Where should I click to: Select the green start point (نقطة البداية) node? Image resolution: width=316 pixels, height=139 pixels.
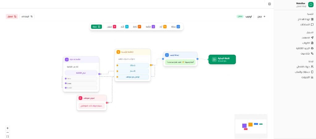(222, 59)
